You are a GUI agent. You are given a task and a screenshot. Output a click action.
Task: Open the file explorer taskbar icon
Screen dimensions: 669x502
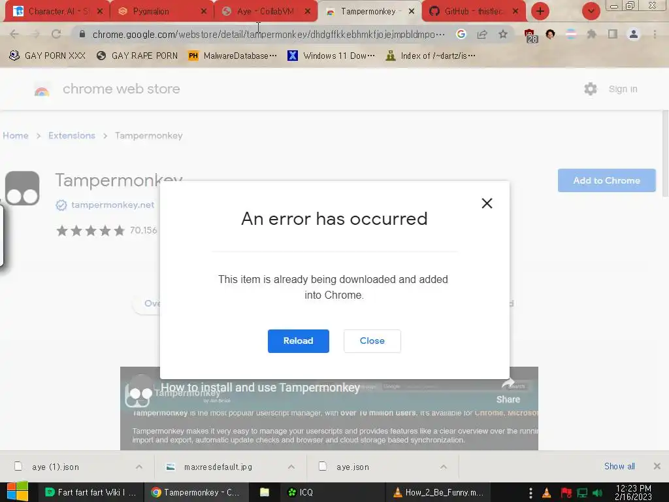(x=265, y=492)
